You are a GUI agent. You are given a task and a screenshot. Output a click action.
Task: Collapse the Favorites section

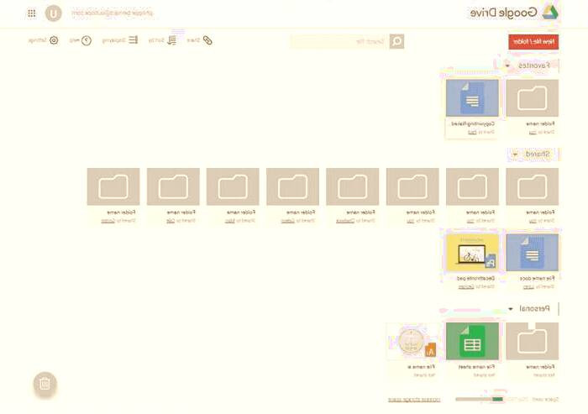(507, 65)
